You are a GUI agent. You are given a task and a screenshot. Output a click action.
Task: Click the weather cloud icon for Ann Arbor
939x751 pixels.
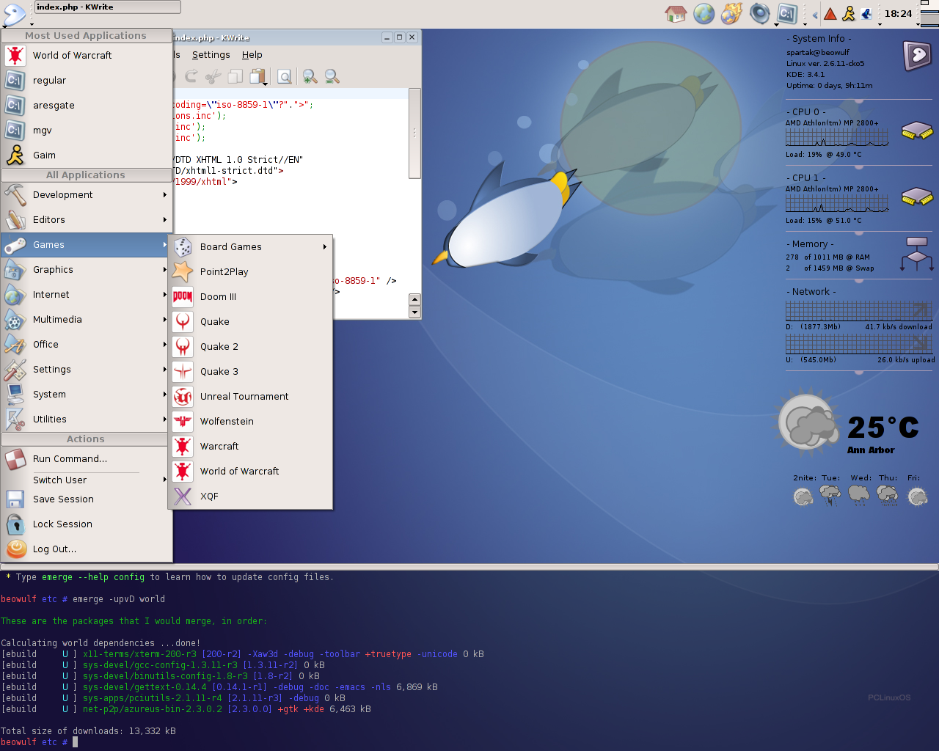808,422
